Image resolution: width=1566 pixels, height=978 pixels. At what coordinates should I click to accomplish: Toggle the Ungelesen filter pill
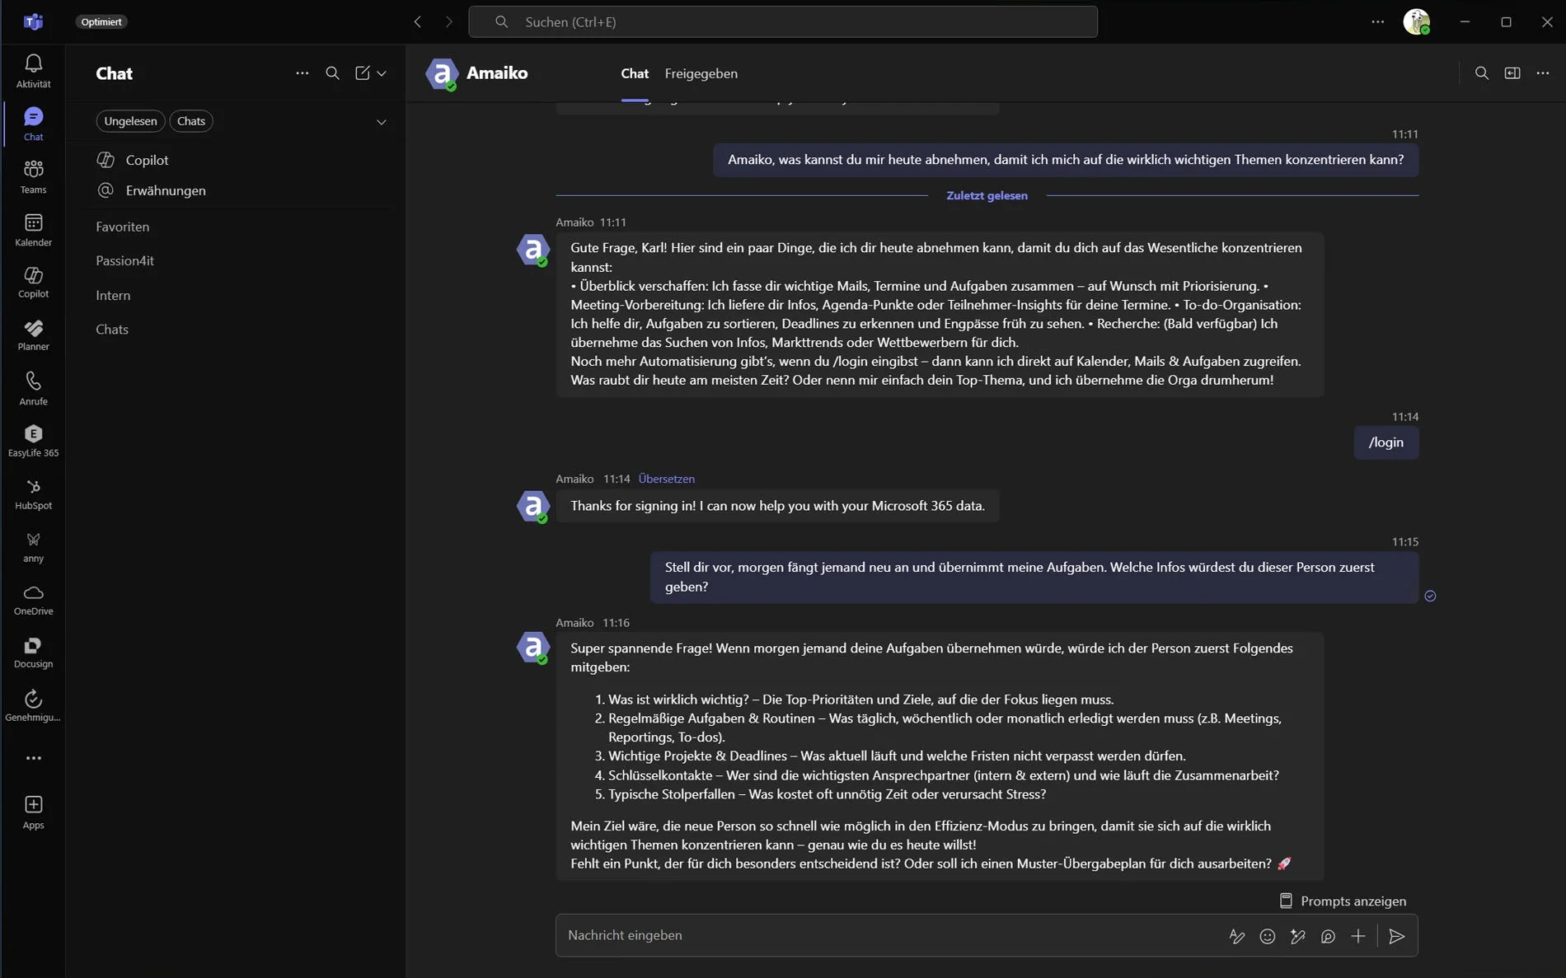[x=129, y=120]
